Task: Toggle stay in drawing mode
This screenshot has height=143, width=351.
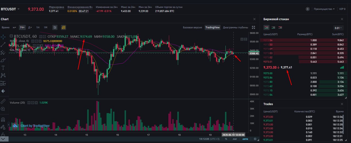Action: [x=3, y=127]
